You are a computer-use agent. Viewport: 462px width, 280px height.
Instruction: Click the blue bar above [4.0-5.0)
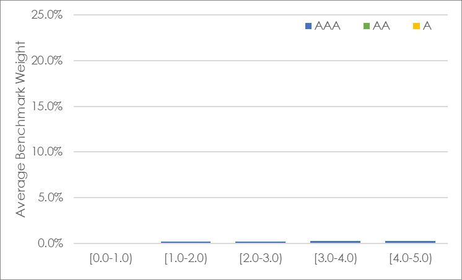click(411, 242)
